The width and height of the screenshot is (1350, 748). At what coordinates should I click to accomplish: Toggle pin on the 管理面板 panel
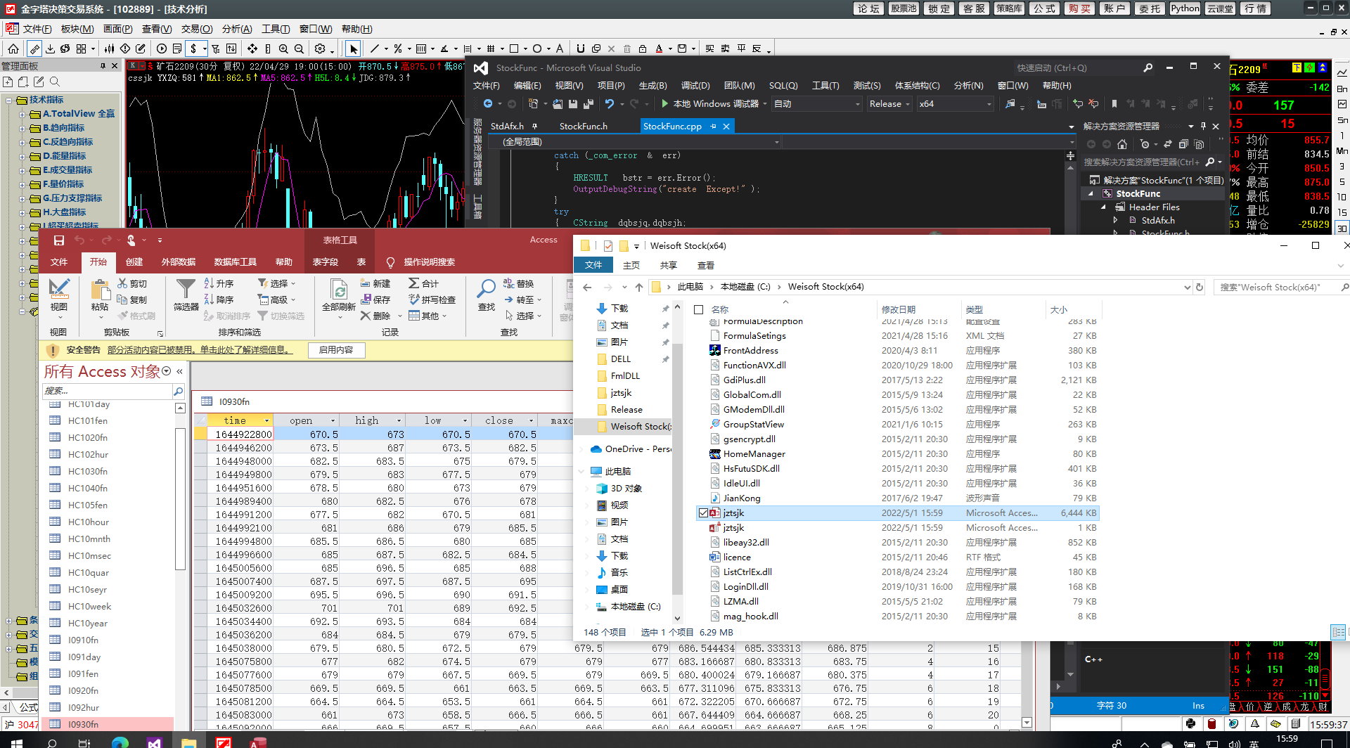tap(103, 65)
